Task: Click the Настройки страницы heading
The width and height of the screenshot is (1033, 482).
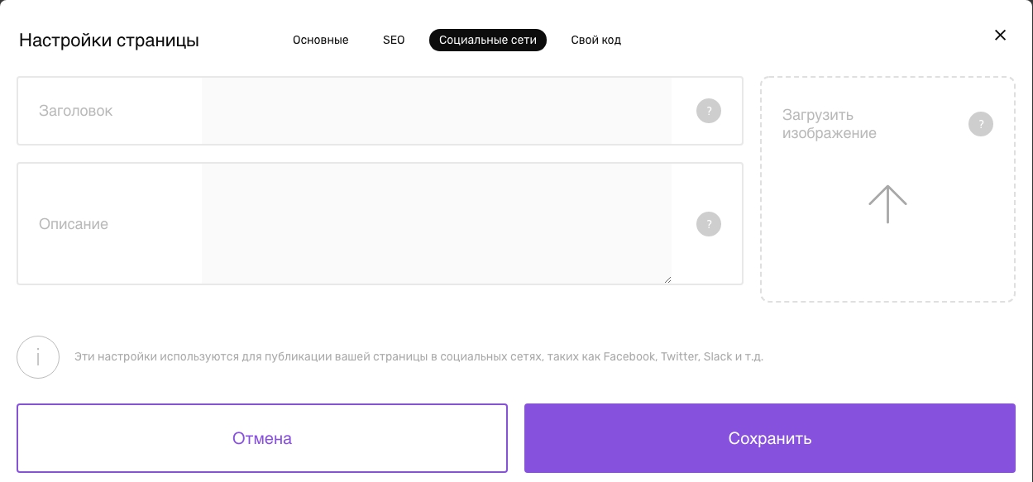Action: [x=109, y=41]
